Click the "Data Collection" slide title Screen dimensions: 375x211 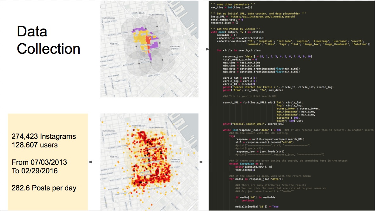(x=48, y=40)
